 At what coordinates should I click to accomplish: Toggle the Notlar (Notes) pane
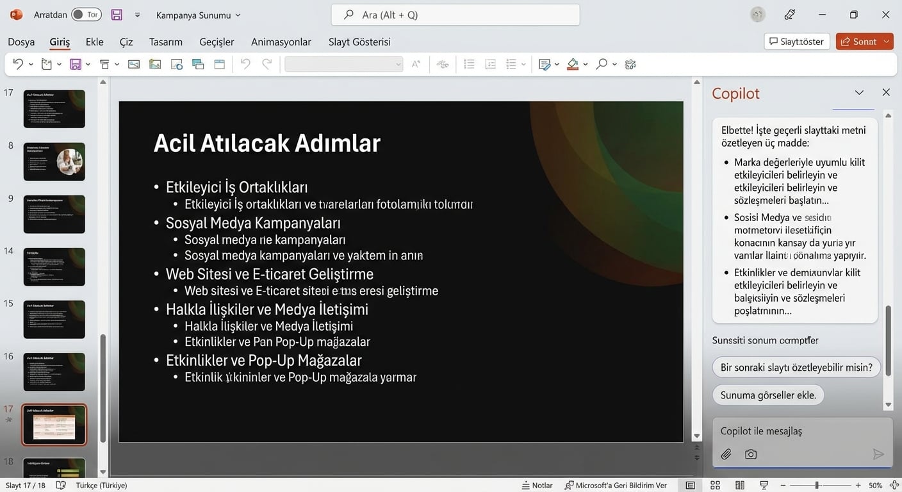point(536,485)
